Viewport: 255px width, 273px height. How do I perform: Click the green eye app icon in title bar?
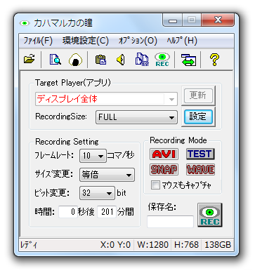(25, 23)
